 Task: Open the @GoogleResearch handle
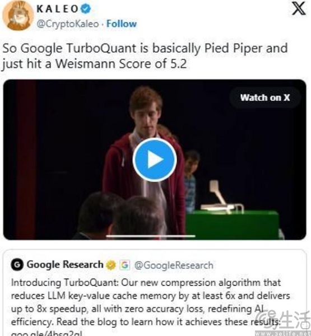tap(174, 265)
